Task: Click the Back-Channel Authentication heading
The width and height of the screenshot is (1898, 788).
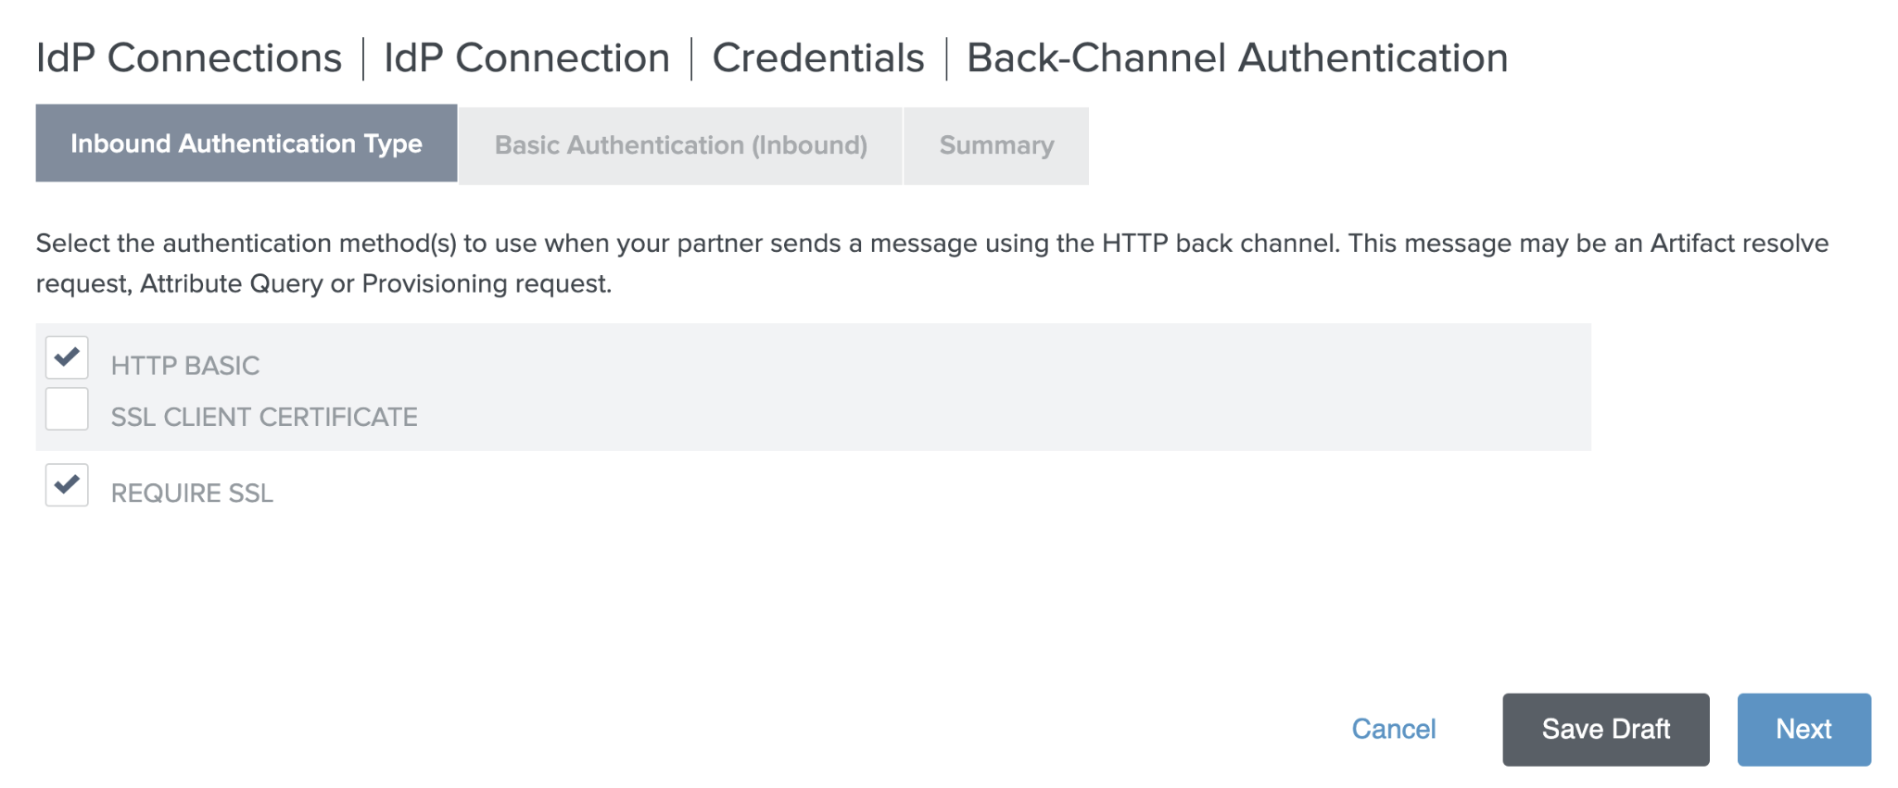Action: pos(1237,58)
